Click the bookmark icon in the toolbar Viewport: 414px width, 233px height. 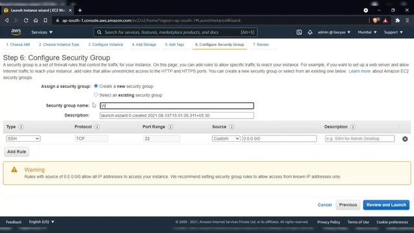pos(45,20)
